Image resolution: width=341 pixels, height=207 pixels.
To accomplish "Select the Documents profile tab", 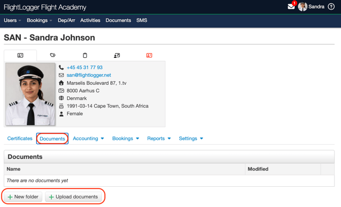I will click(52, 139).
